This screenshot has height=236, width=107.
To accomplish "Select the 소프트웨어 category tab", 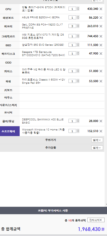I will point(10,131).
